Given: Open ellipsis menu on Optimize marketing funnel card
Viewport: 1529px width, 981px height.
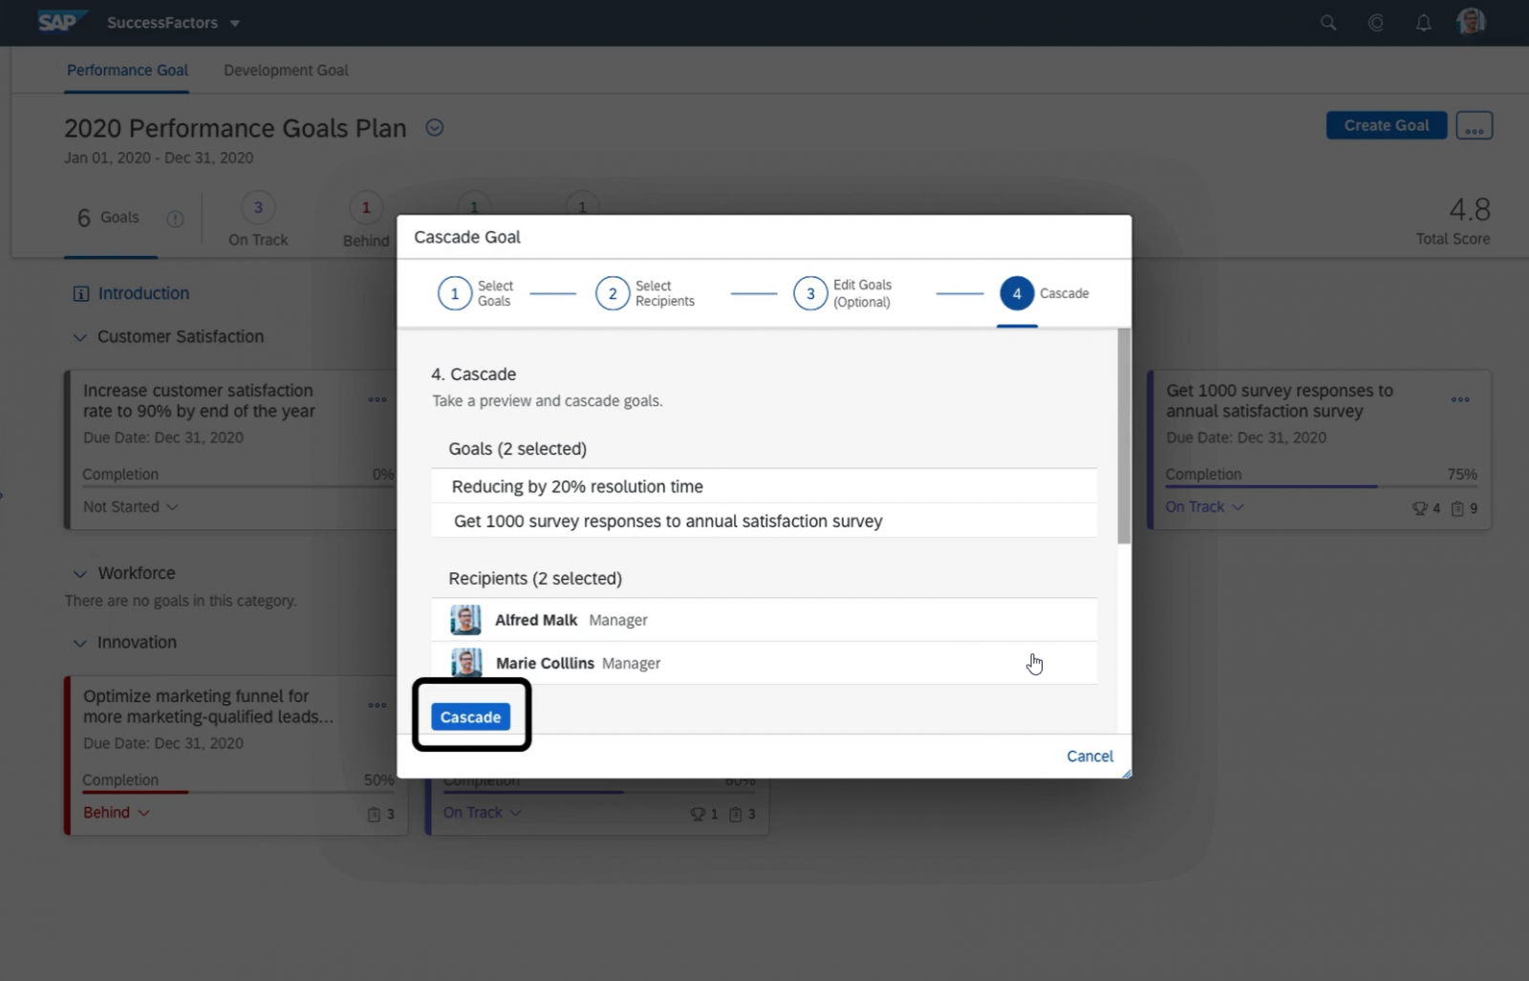Looking at the screenshot, I should pos(377,705).
